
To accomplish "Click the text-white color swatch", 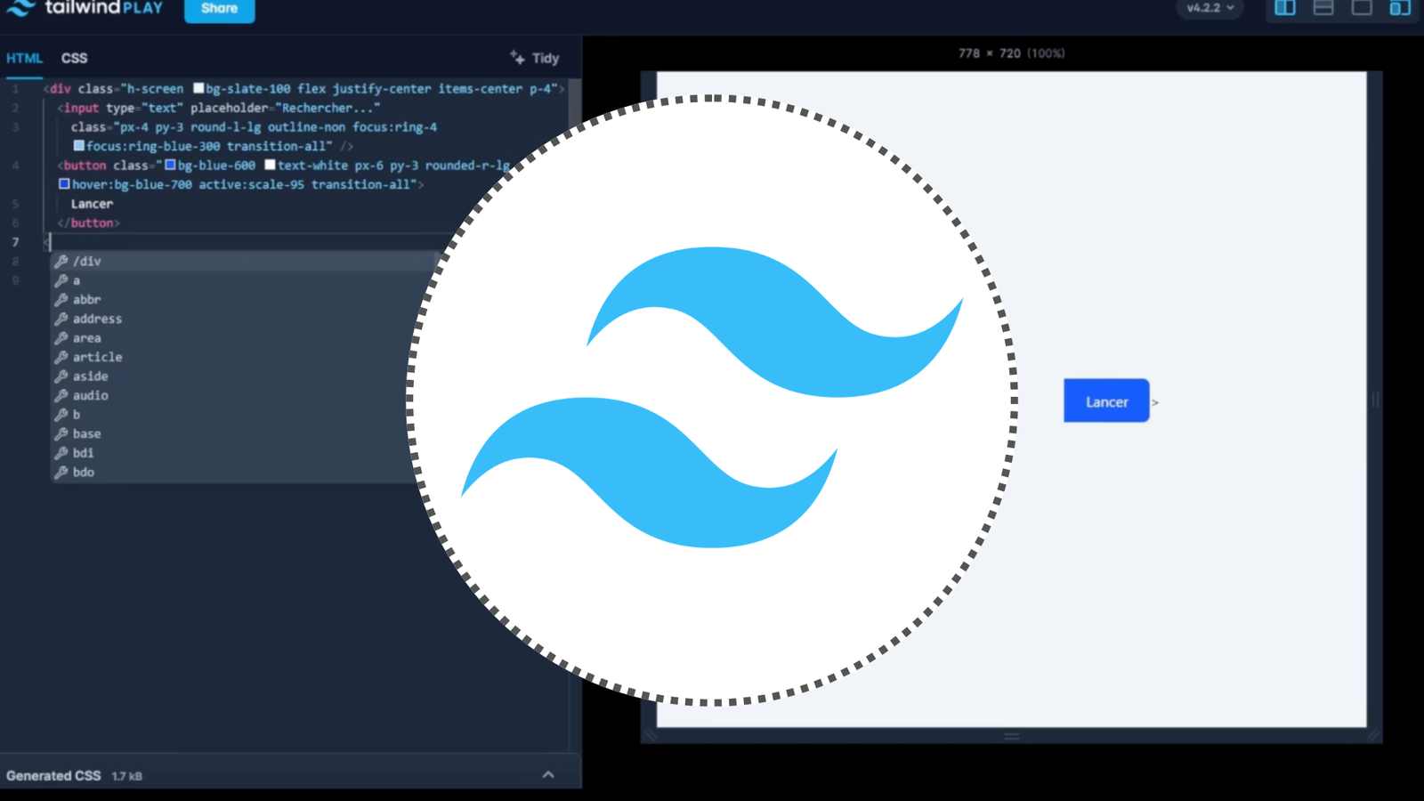I will [270, 165].
